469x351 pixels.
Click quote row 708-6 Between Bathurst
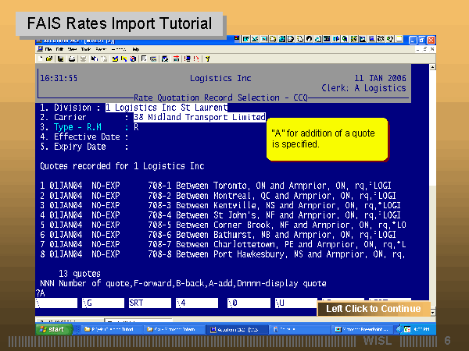tap(218, 235)
